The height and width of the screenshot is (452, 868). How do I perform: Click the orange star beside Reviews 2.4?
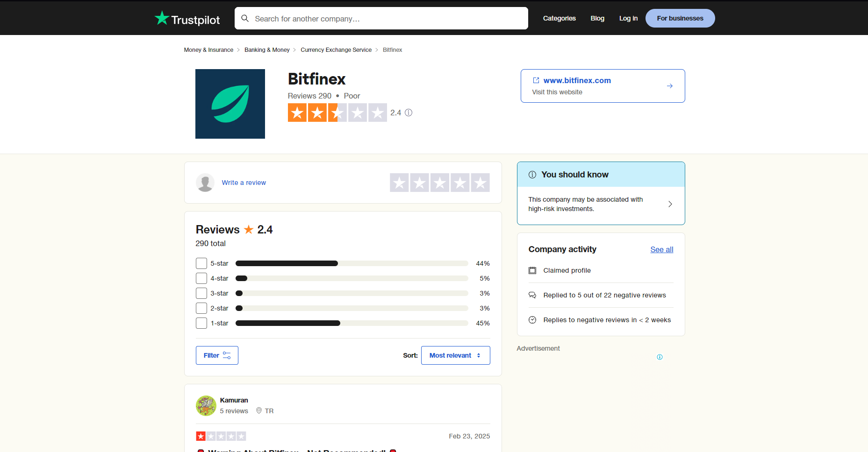pyautogui.click(x=249, y=229)
